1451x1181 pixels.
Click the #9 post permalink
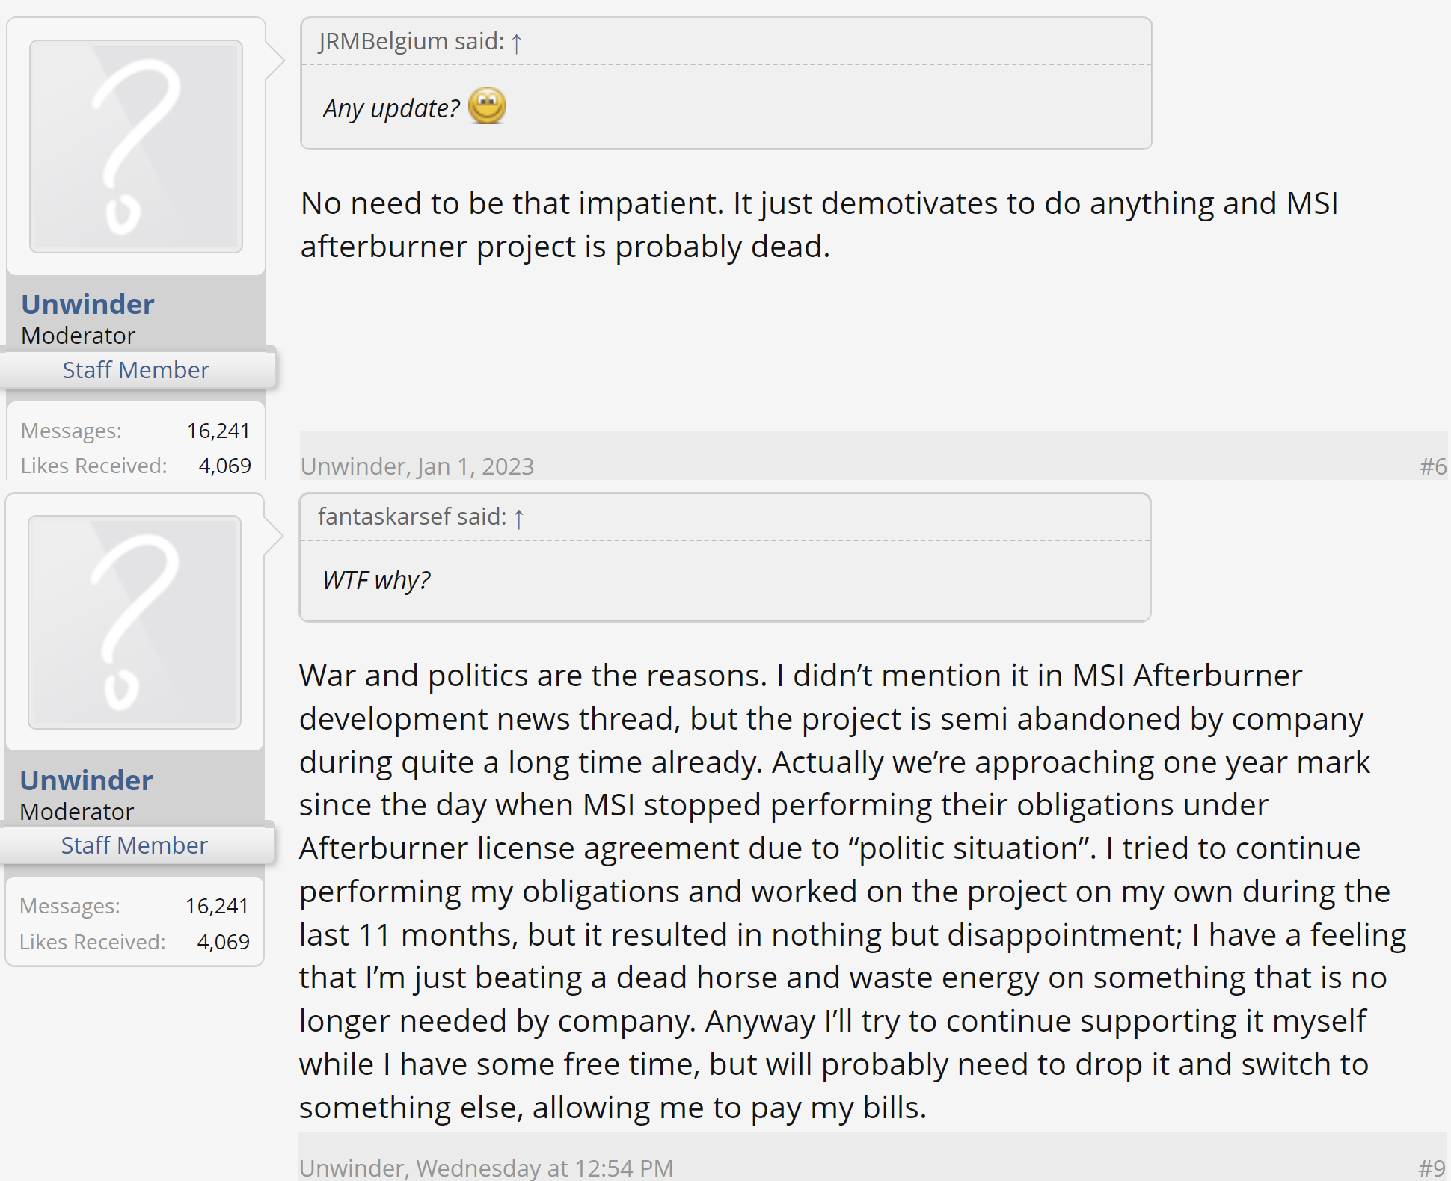[1432, 1168]
